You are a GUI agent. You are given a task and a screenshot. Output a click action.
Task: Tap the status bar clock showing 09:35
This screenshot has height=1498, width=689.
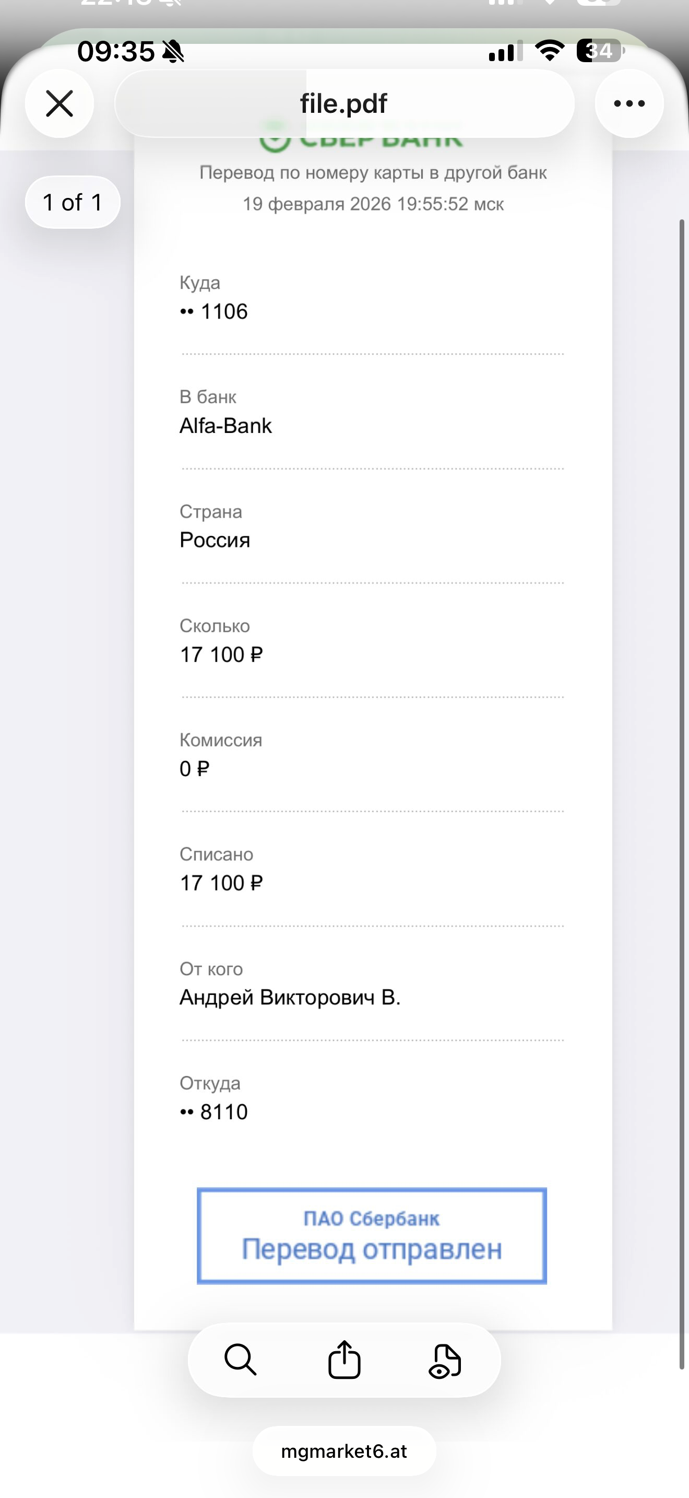[x=115, y=51]
